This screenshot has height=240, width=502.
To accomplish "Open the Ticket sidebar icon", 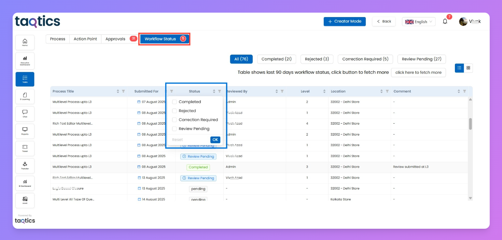I will tap(25, 148).
